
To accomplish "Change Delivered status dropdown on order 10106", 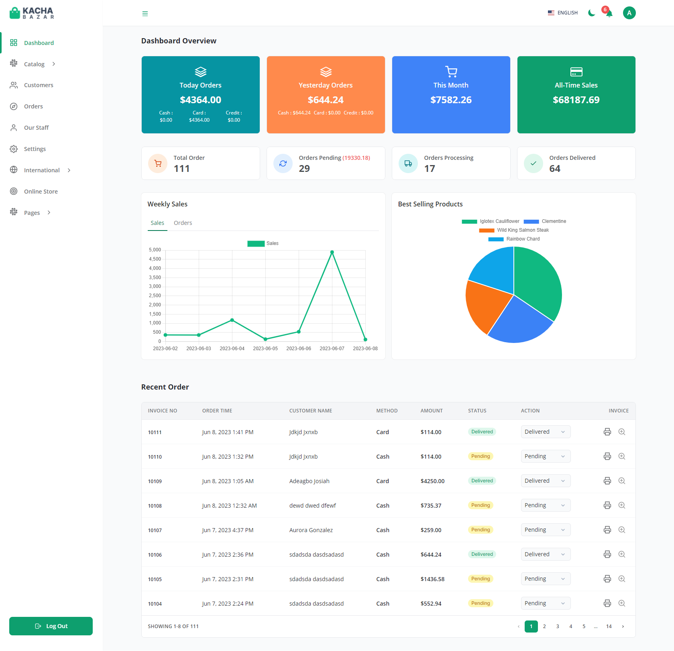I will pos(545,554).
